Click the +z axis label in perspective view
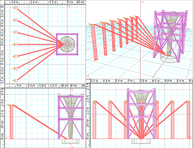This screenshot has height=148, width=193. [x=142, y=2]
